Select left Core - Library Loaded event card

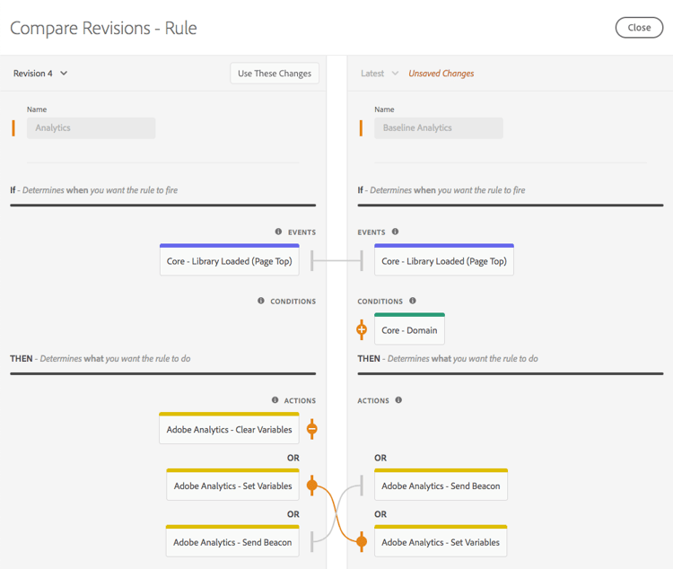[x=229, y=259]
